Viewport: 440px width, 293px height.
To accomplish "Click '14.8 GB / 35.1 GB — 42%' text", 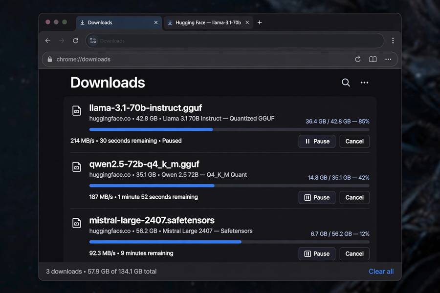I will 338,177.
